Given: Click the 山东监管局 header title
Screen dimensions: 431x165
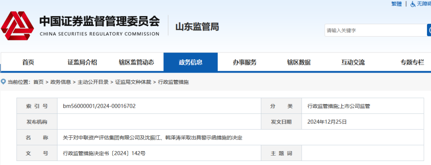Looking at the screenshot, I should [197, 27].
